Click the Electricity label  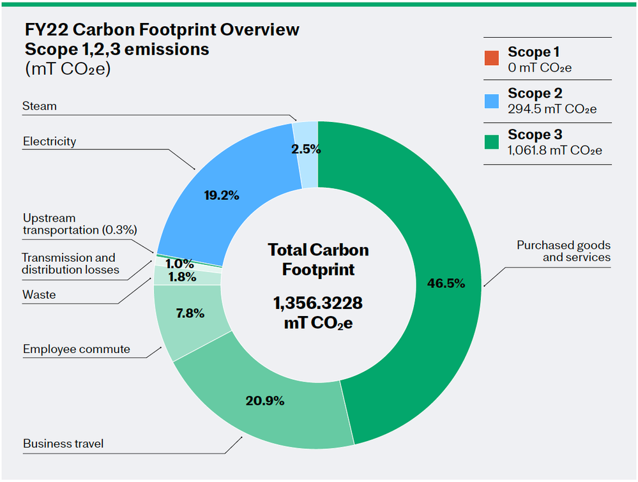point(49,142)
